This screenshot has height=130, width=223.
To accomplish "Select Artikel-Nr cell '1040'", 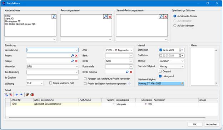I will point(22,104).
